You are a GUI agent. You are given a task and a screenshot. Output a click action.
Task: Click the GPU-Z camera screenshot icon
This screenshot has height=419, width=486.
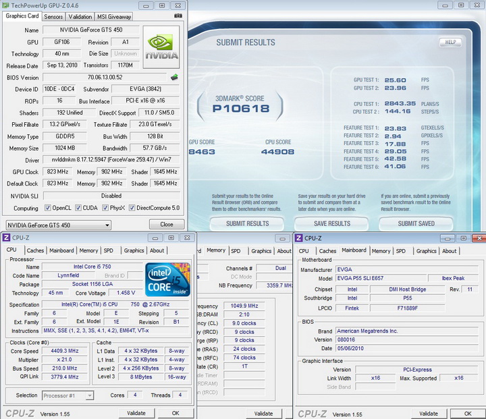coord(178,16)
